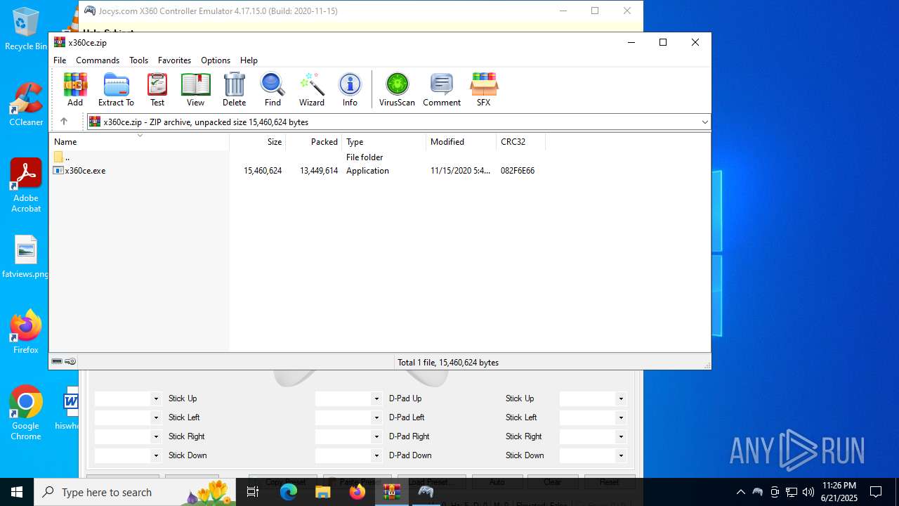Open D-Pad Left dropdown in X360CE

(376, 418)
